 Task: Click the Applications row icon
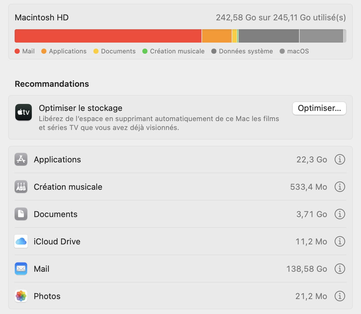click(21, 160)
